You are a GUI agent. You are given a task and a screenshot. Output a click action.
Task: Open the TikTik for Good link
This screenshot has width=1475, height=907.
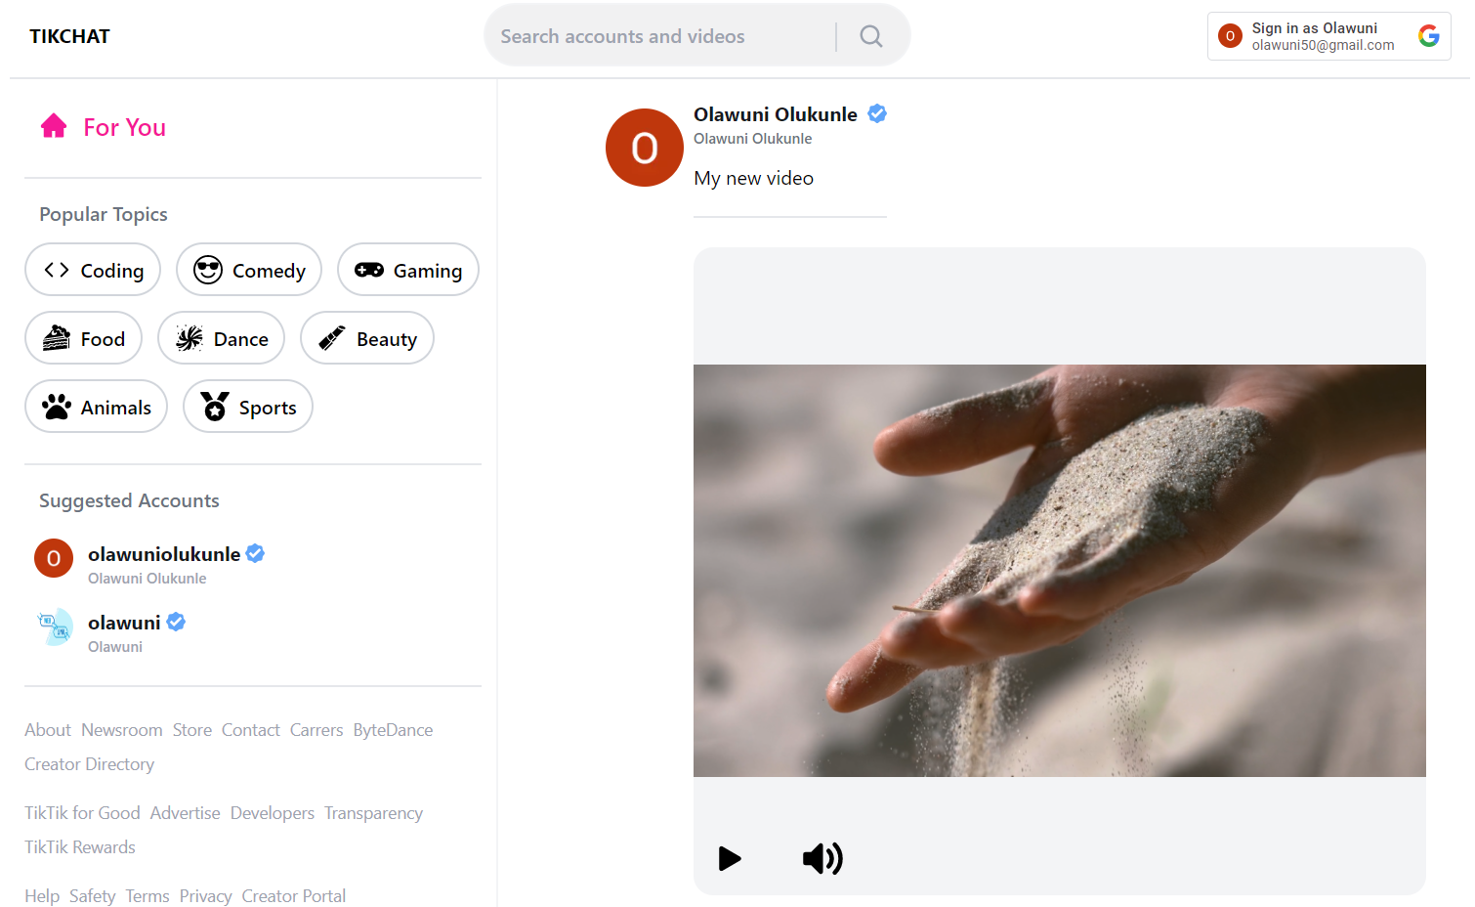point(82,813)
